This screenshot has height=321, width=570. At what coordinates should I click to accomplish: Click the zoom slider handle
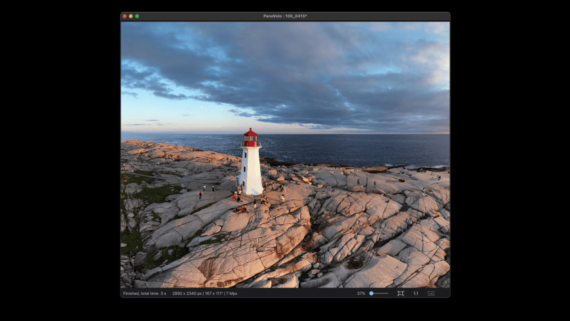point(371,293)
